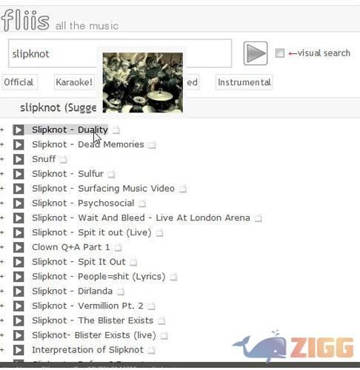Click play icon beside Clown Q+A Part 1
This screenshot has width=360, height=370.
point(19,247)
